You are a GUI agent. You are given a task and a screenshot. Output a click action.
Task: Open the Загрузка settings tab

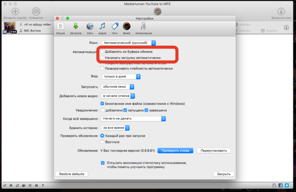point(75,28)
